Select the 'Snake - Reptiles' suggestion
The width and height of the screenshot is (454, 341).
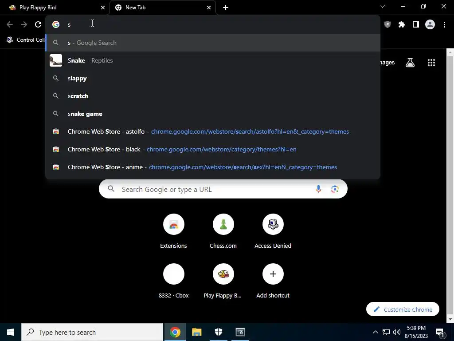tap(213, 60)
